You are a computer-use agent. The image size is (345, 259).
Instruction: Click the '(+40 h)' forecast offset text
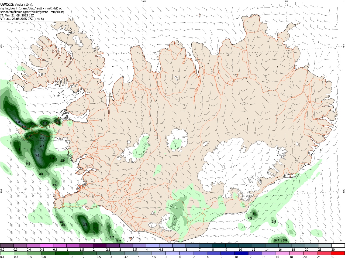(x=39, y=19)
